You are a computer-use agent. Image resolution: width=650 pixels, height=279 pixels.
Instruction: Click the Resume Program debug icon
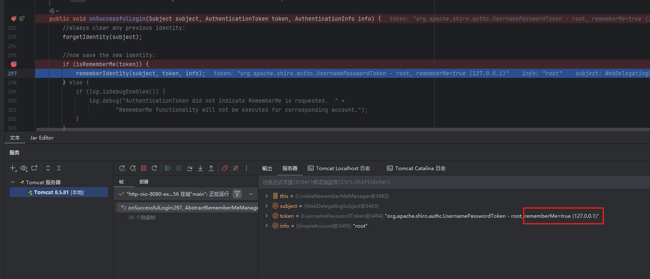168,168
